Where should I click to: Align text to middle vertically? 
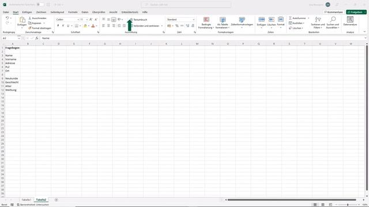tap(108, 20)
